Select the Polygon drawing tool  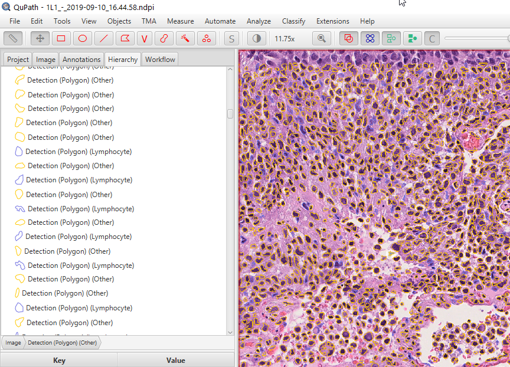coord(125,38)
